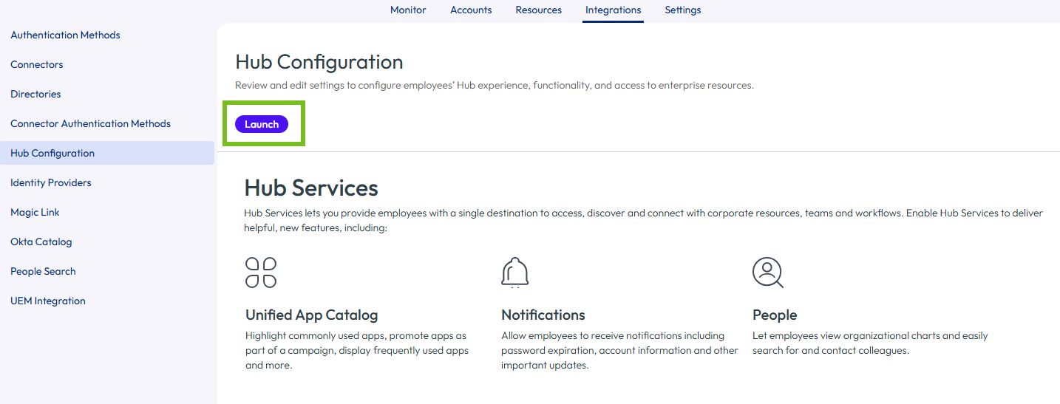This screenshot has height=404, width=1060.
Task: Click the Notifications feature title
Action: pos(543,315)
